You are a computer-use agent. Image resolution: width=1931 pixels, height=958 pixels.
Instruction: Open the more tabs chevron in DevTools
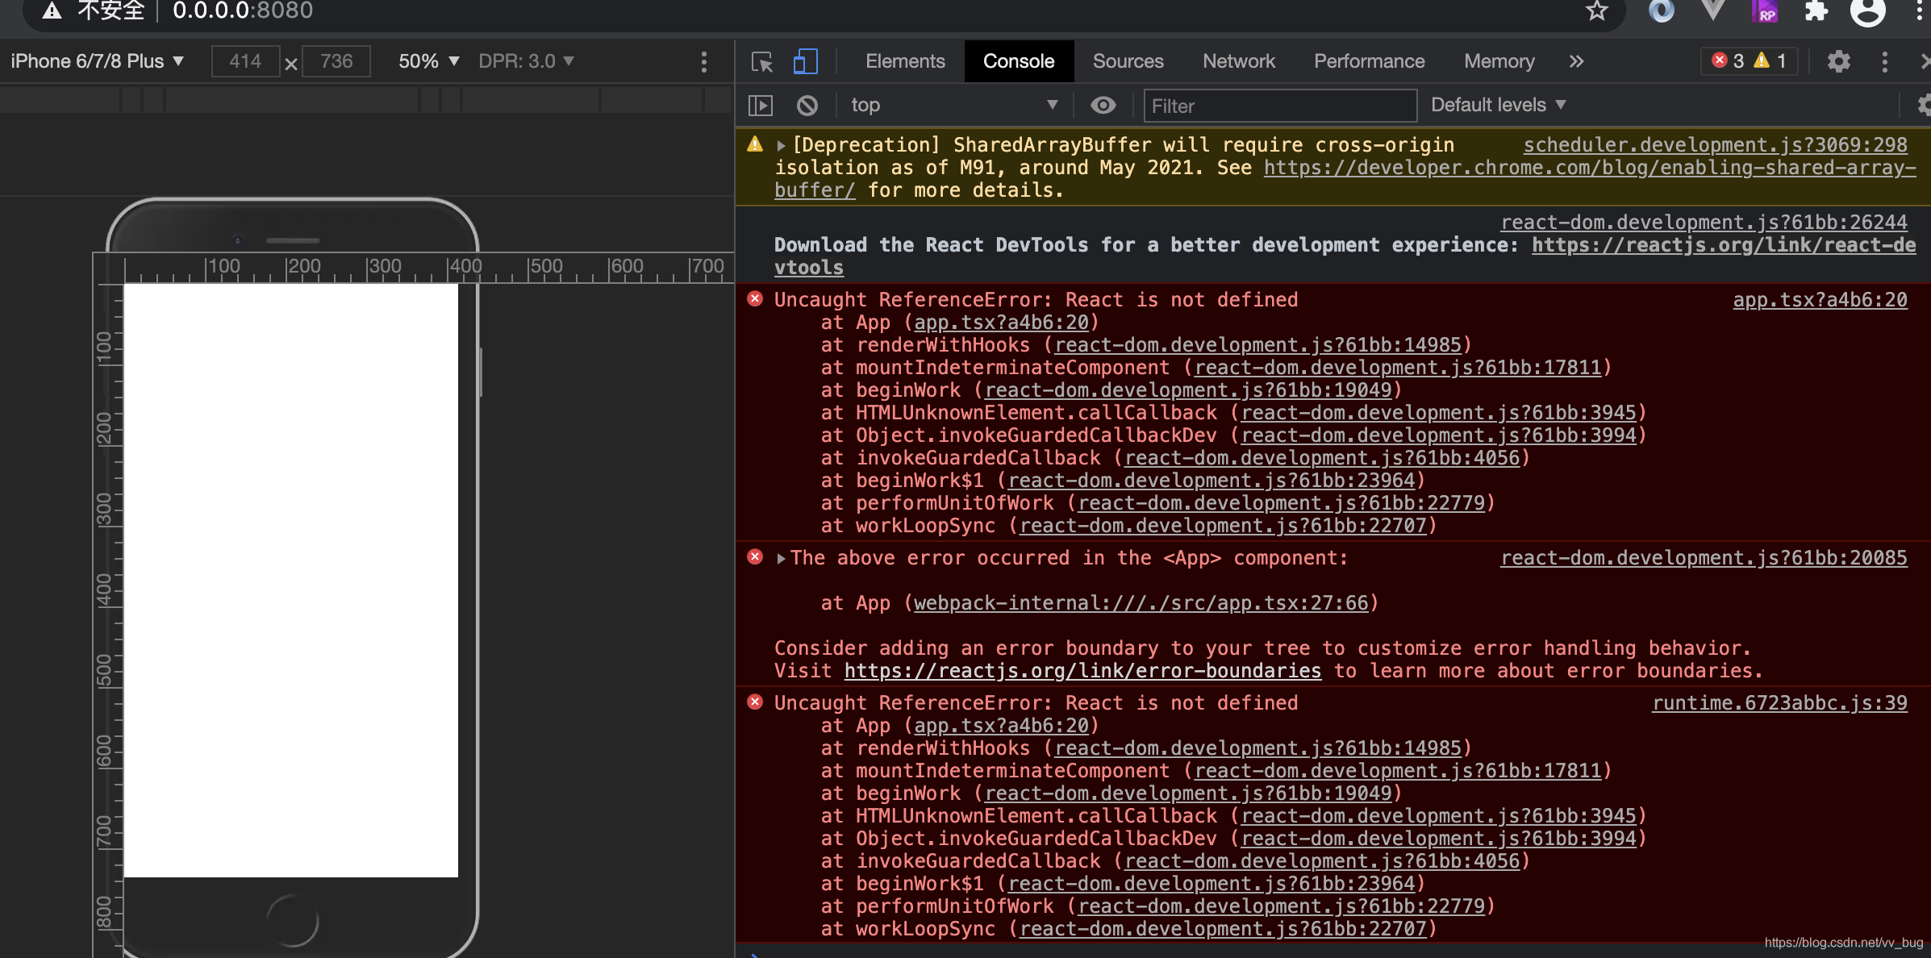[1576, 62]
